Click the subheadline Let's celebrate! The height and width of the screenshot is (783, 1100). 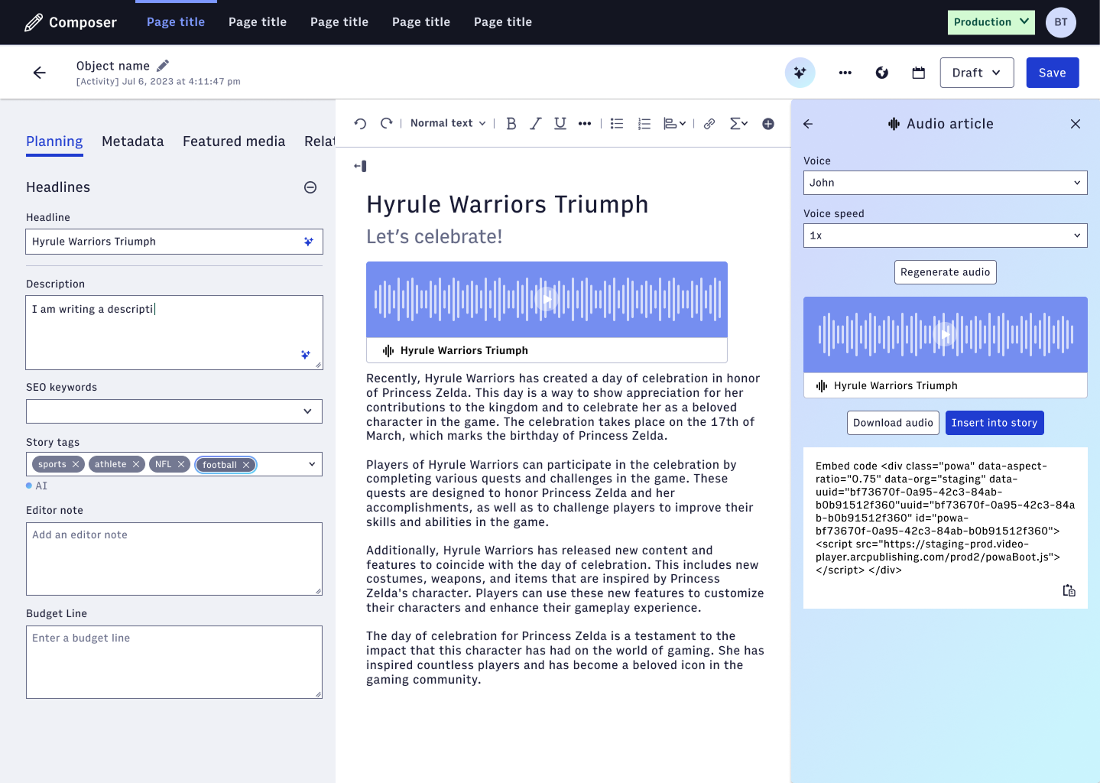434,237
